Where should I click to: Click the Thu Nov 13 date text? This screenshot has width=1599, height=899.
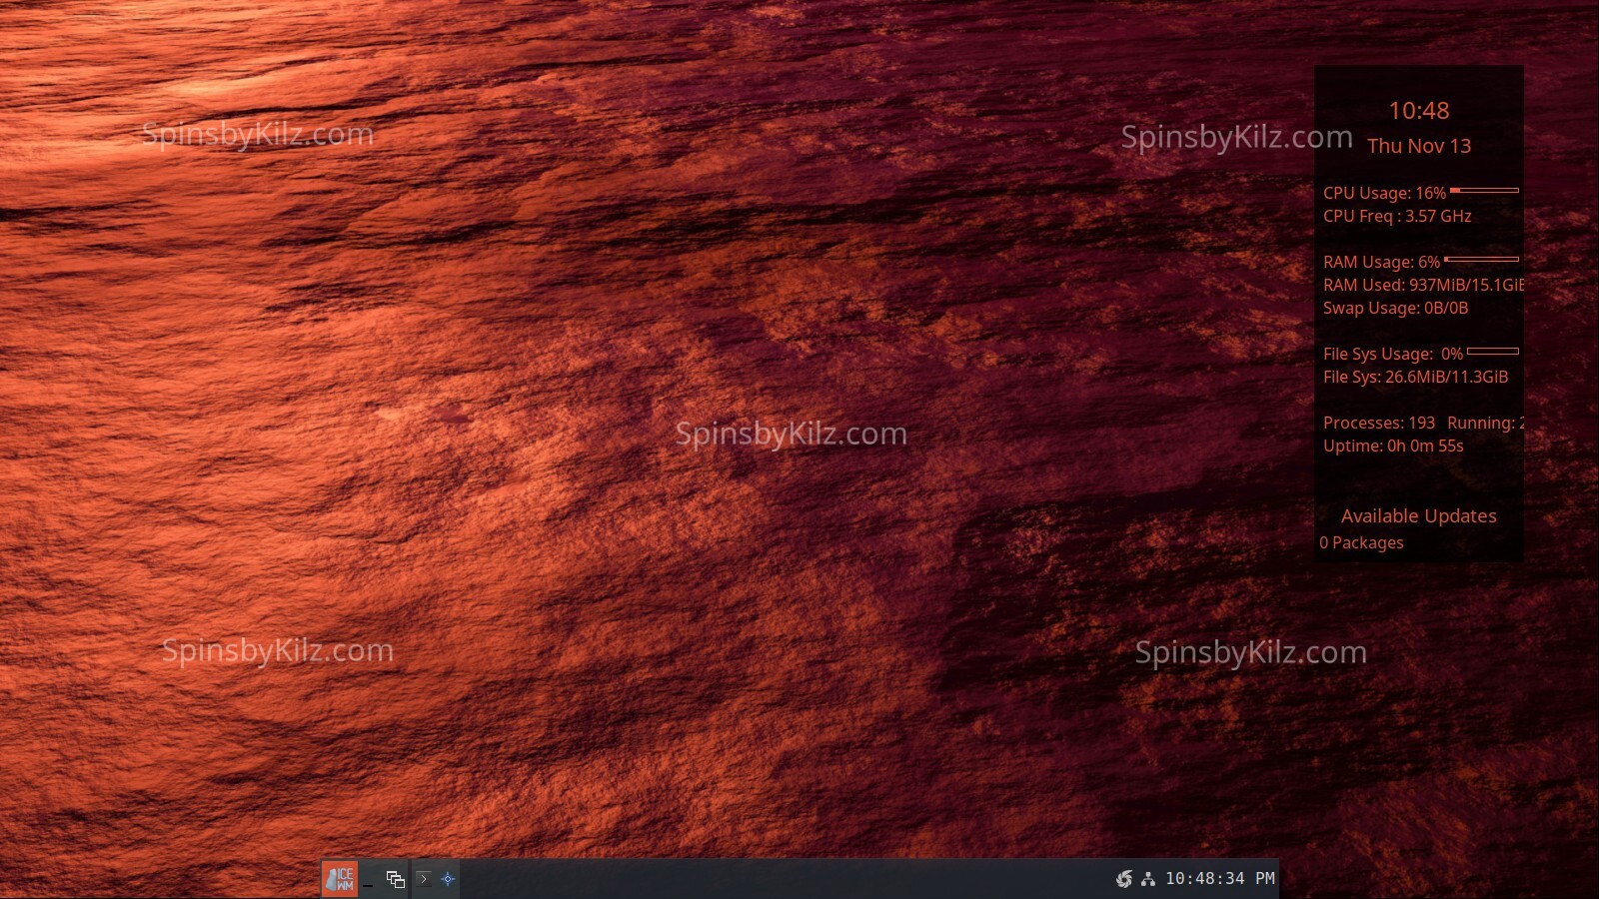tap(1418, 146)
